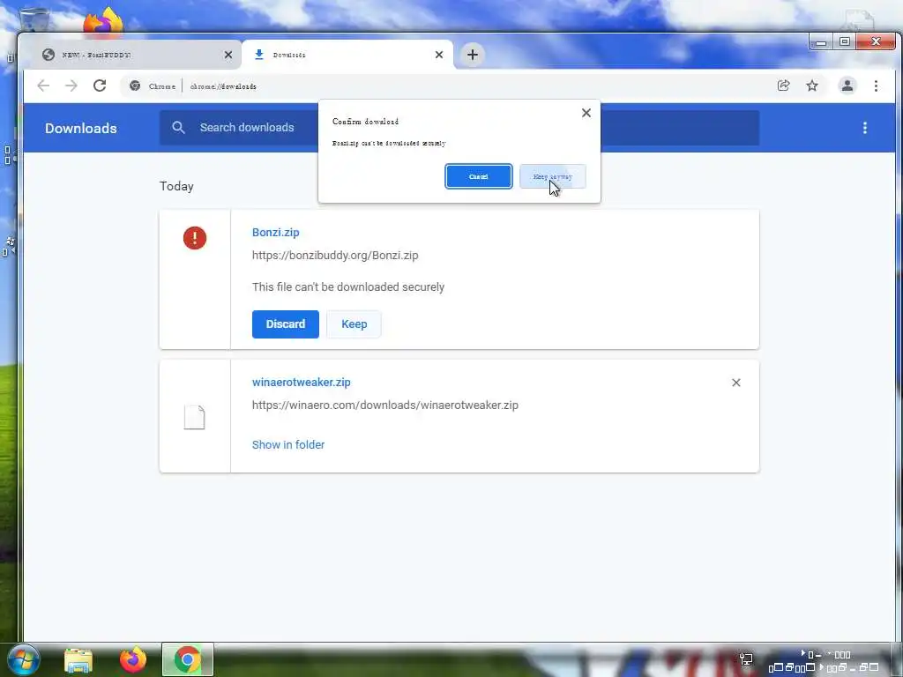Open the Firefox desktop shortcut
Viewport: 903px width, 677px height.
[x=102, y=20]
